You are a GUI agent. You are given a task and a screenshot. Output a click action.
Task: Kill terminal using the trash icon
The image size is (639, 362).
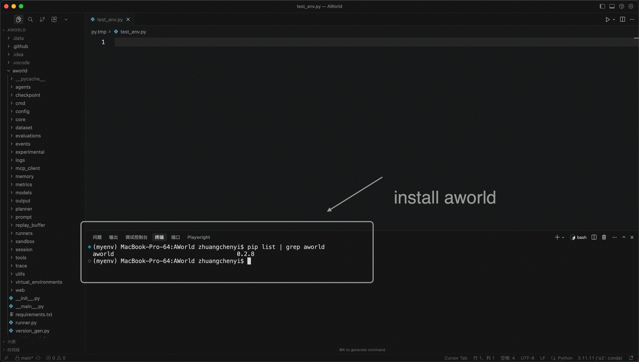(604, 237)
